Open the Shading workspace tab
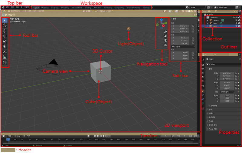This screenshot has height=153, width=242. pos(88,7)
